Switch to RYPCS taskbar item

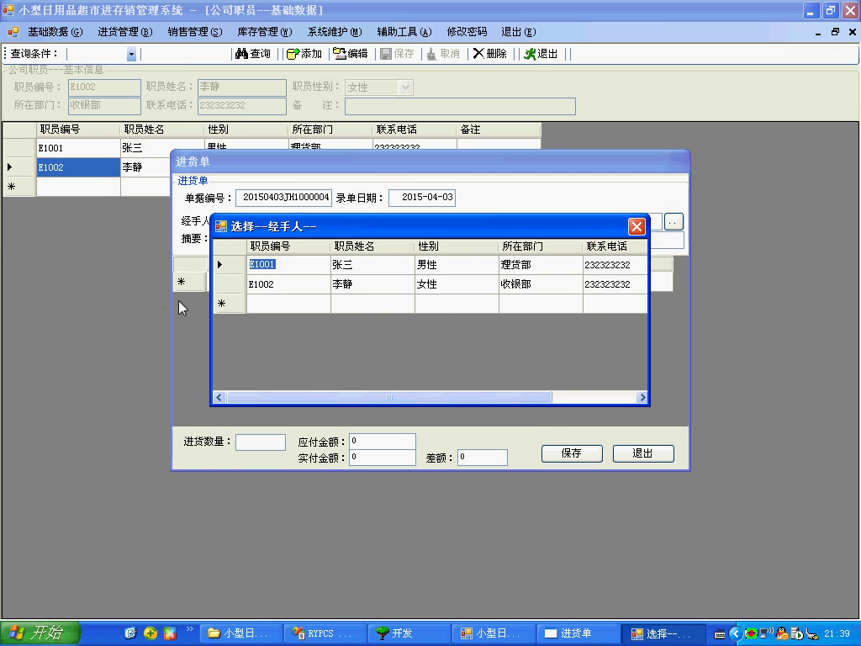point(325,633)
